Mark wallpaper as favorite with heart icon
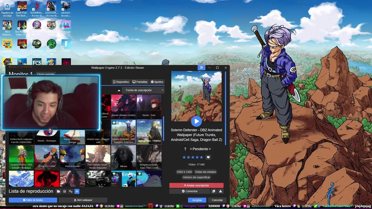This screenshot has height=209, width=372. (208, 157)
